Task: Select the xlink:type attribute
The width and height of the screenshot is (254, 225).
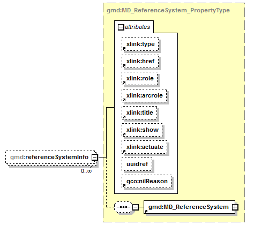Action: pyautogui.click(x=140, y=44)
